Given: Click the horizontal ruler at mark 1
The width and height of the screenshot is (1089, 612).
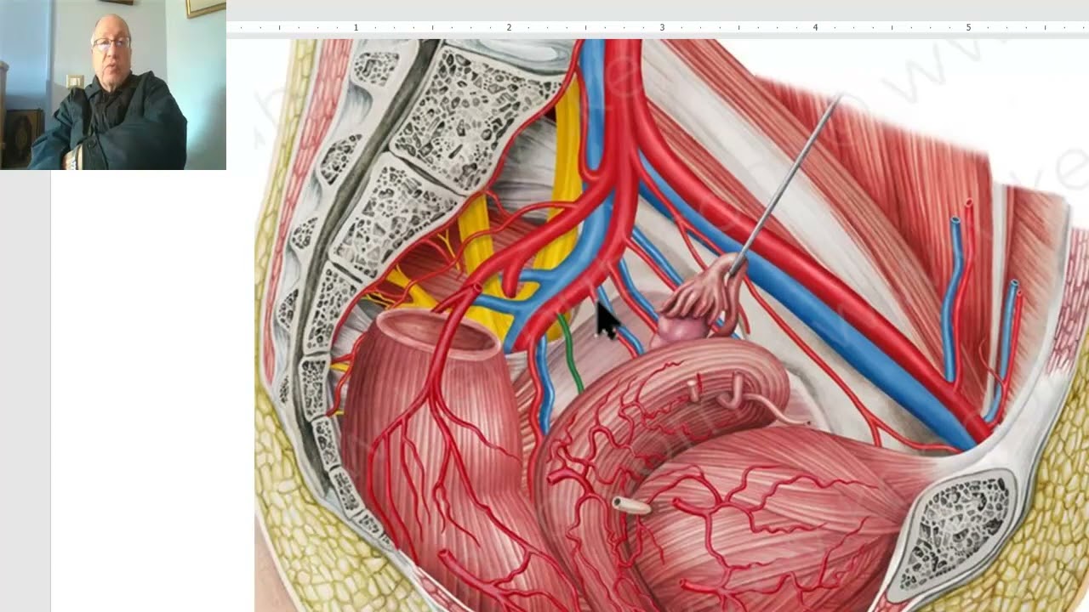Looking at the screenshot, I should pos(356,28).
